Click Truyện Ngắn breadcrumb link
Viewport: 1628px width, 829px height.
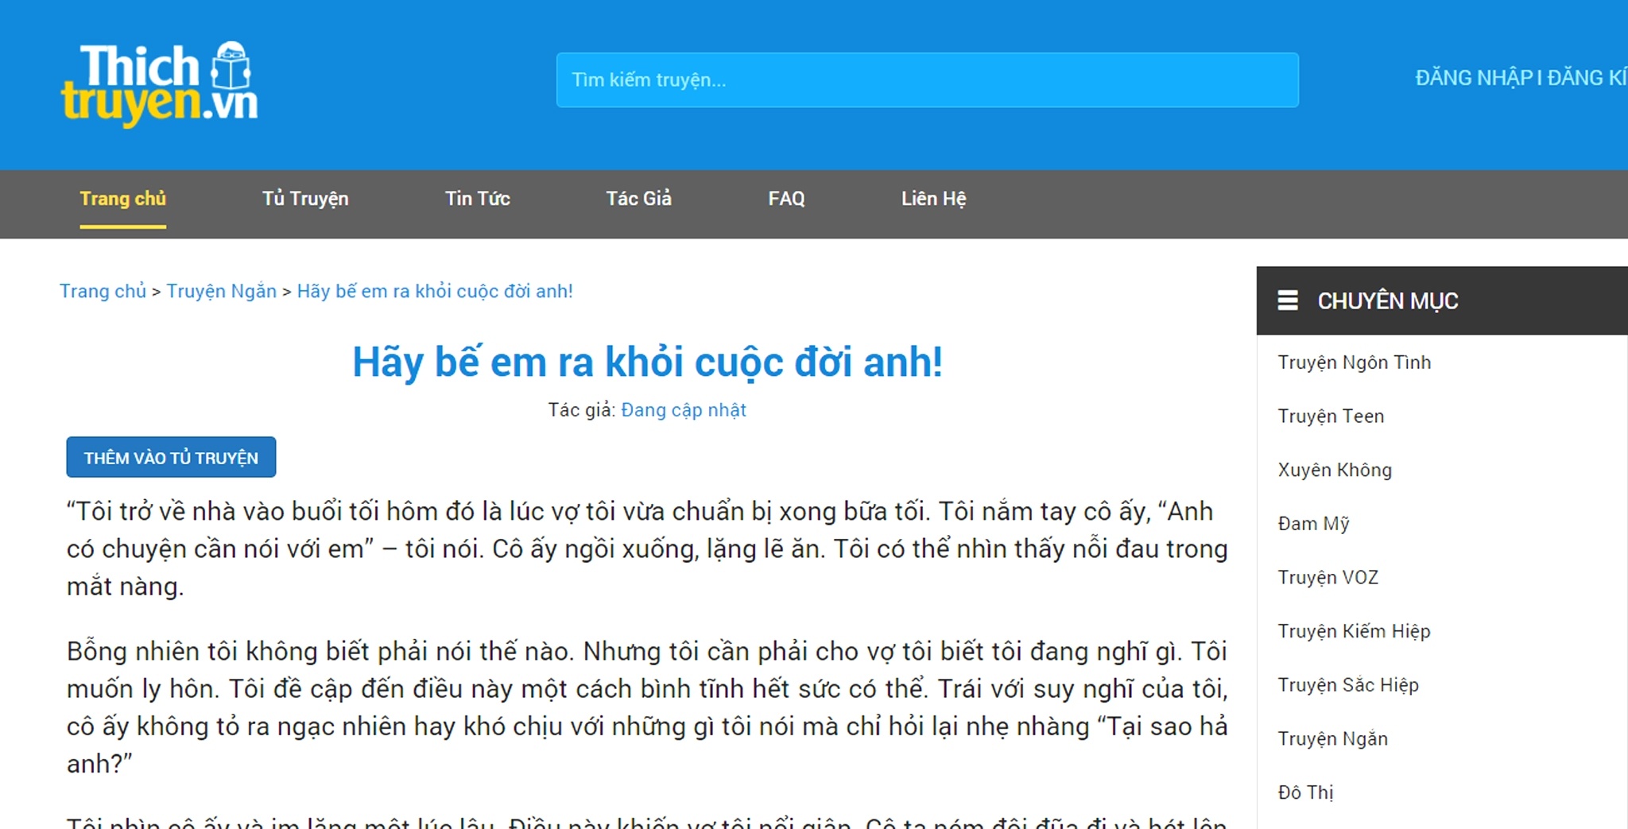click(x=221, y=292)
